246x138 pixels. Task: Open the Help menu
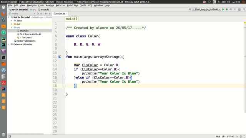coord(107,5)
